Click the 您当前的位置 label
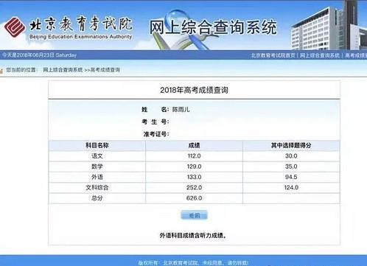This screenshot has height=266, width=367. point(21,70)
